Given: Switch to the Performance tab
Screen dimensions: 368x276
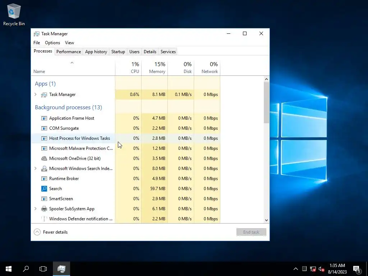Looking at the screenshot, I should tap(69, 52).
